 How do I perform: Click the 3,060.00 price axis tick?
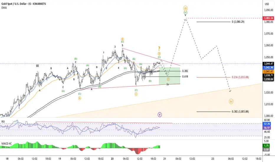tap(269, 45)
